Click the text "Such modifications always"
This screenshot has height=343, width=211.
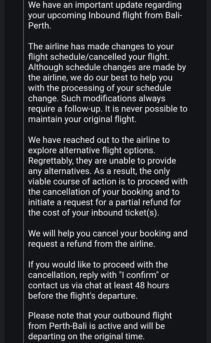pyautogui.click(x=113, y=98)
